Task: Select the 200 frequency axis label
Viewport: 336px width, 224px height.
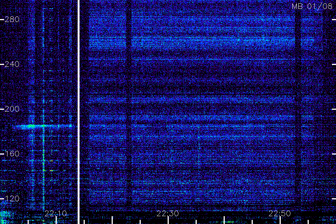Action: pos(12,109)
